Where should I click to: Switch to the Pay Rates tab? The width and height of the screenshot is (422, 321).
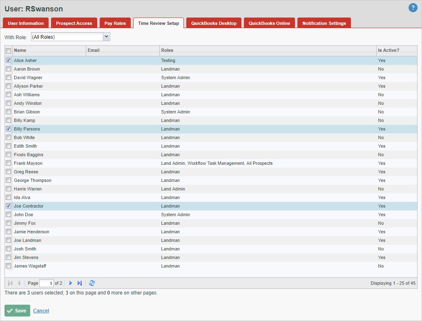[x=115, y=23]
